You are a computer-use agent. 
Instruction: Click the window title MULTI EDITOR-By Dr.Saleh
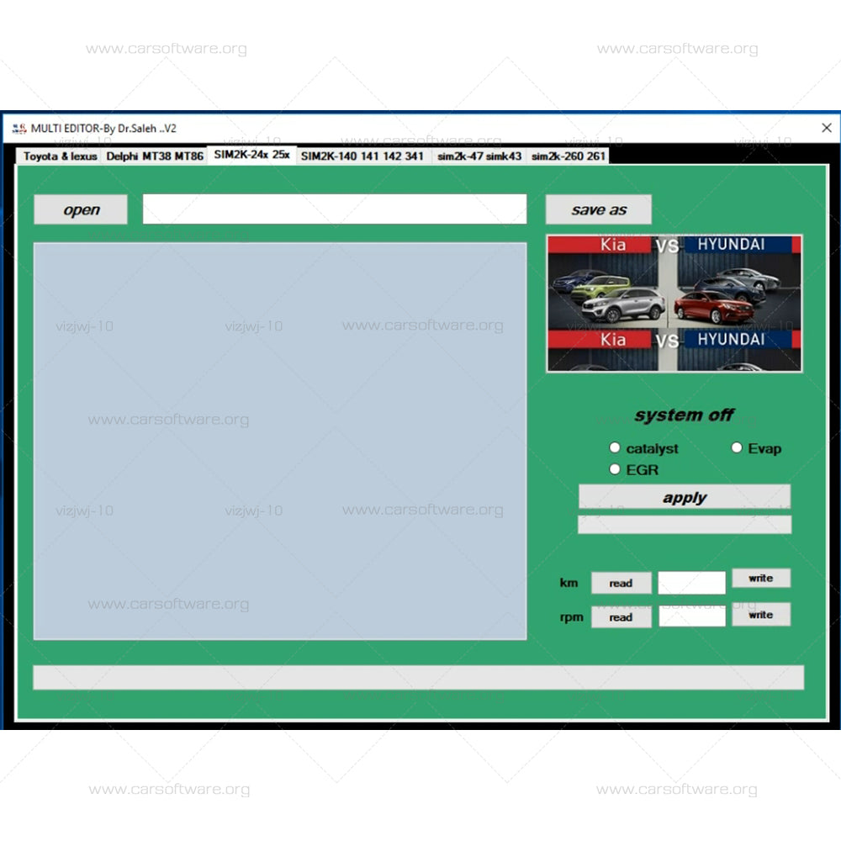click(x=103, y=129)
